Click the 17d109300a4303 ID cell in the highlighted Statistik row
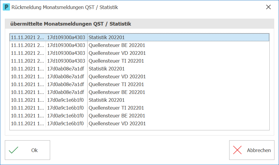The image size is (279, 165). 66,37
